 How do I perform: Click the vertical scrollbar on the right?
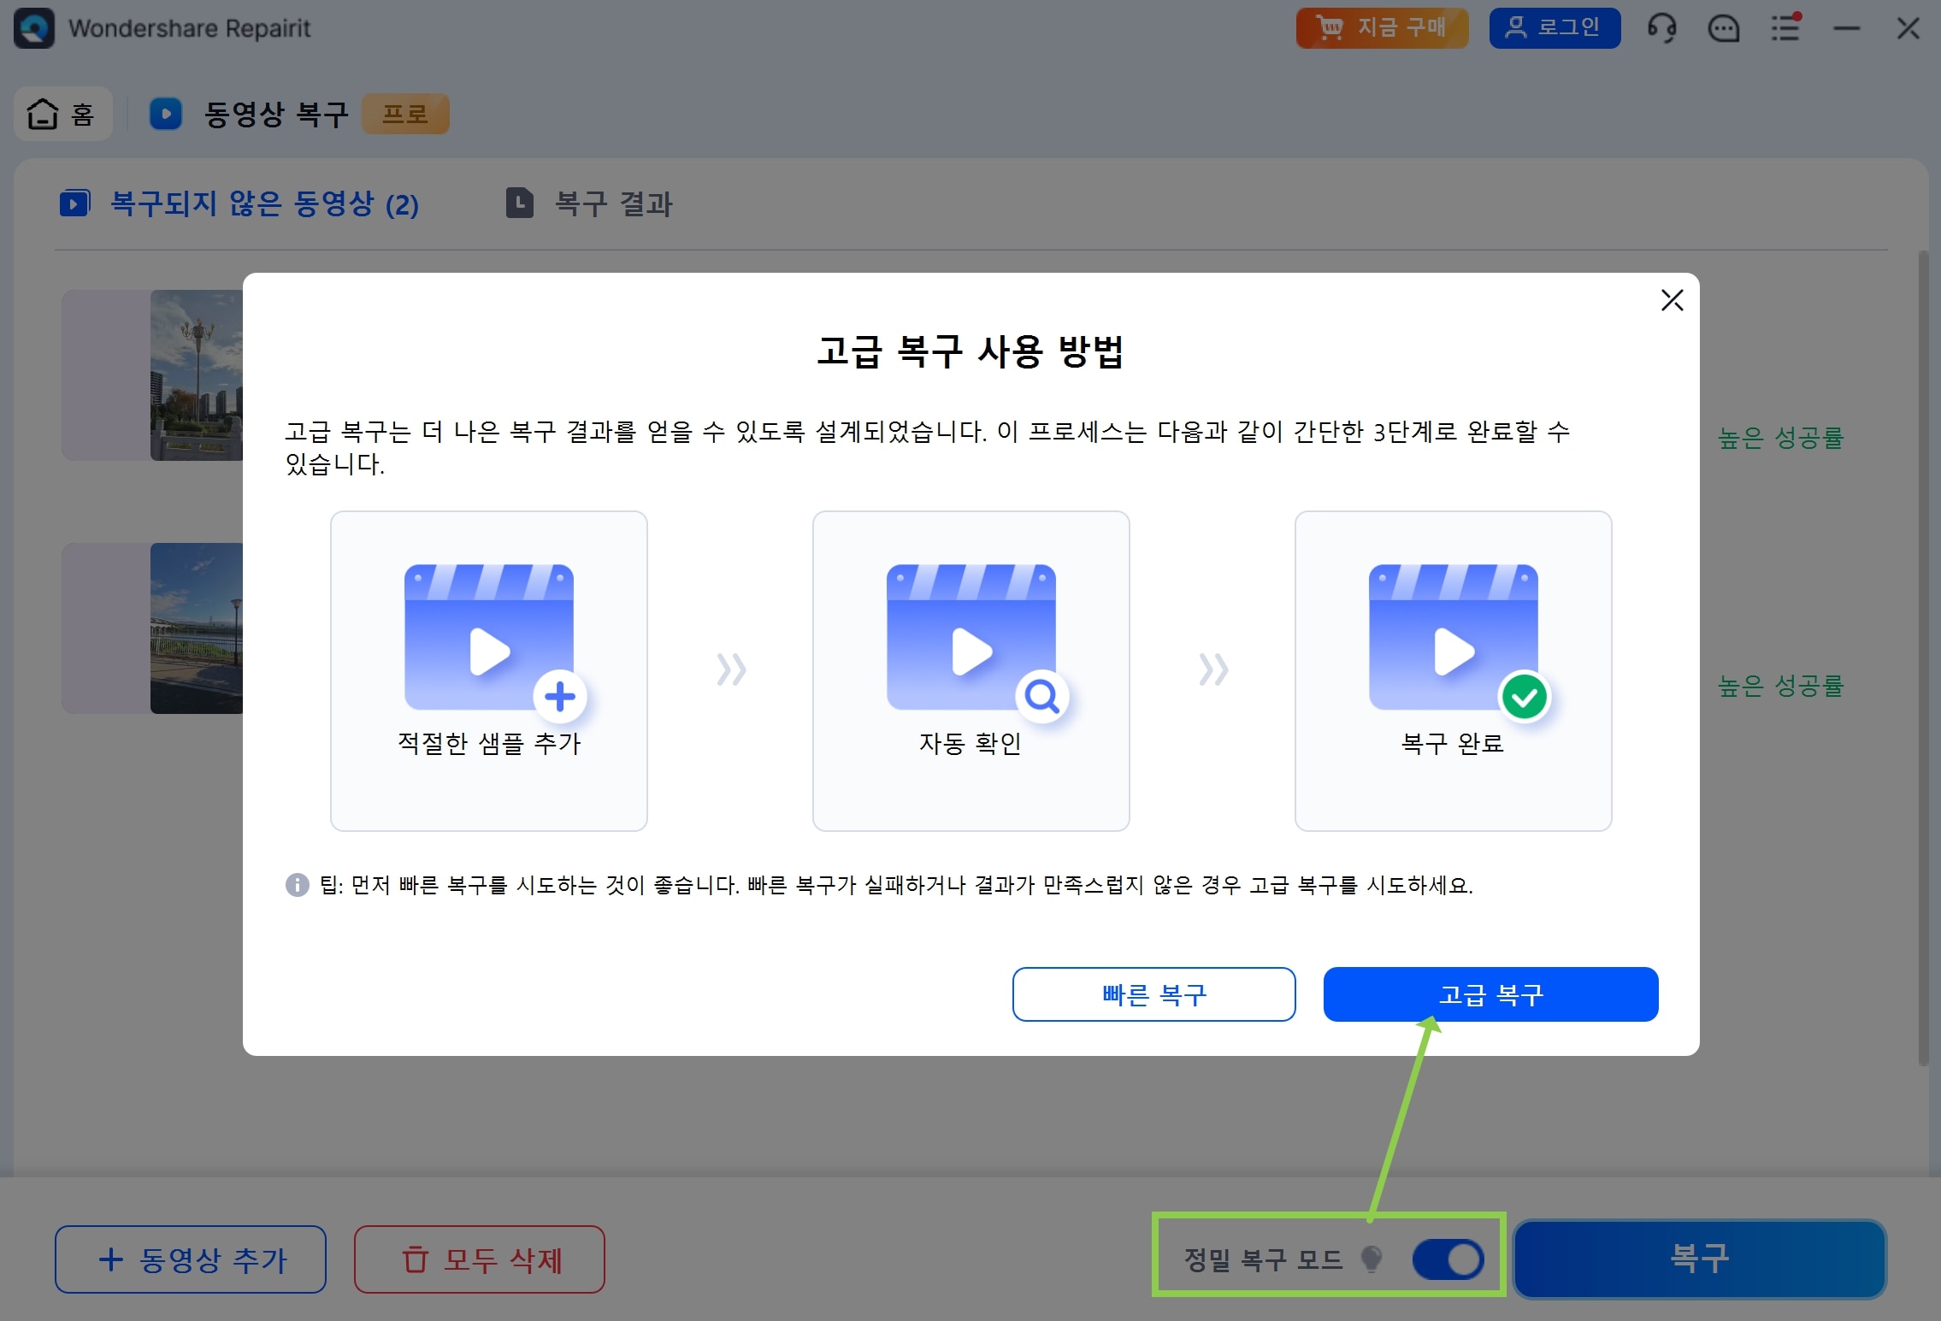click(1923, 658)
